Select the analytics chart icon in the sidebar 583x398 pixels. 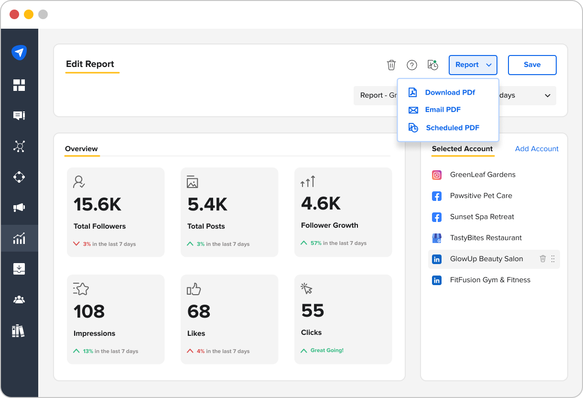click(19, 238)
